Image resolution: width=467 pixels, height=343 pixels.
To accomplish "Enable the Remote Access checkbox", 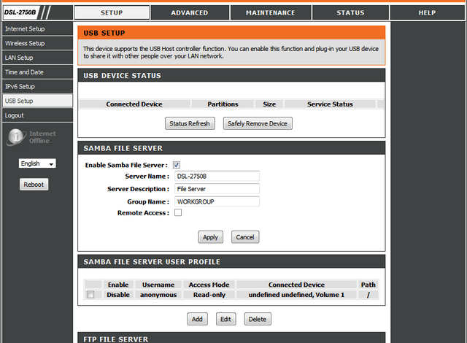I will [177, 213].
